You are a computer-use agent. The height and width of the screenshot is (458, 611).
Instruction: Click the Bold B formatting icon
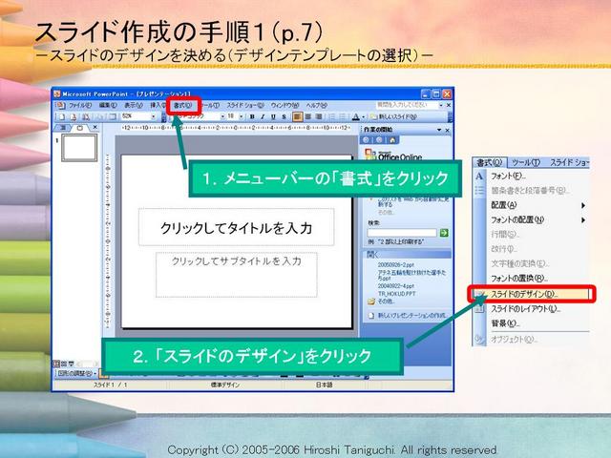tap(252, 116)
